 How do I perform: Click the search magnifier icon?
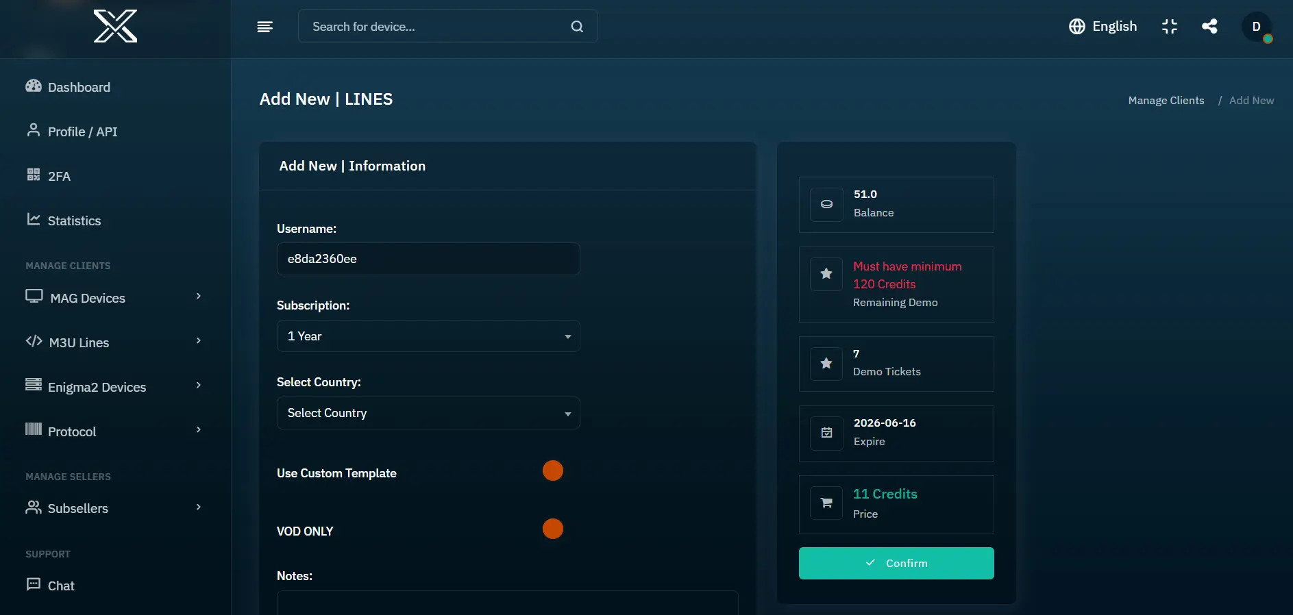click(x=577, y=27)
